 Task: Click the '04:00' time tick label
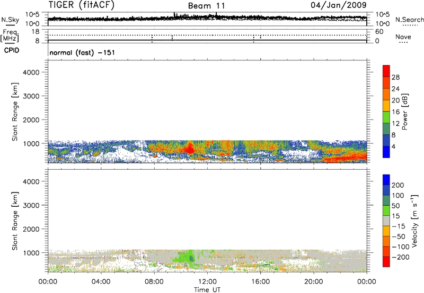pyautogui.click(x=101, y=282)
